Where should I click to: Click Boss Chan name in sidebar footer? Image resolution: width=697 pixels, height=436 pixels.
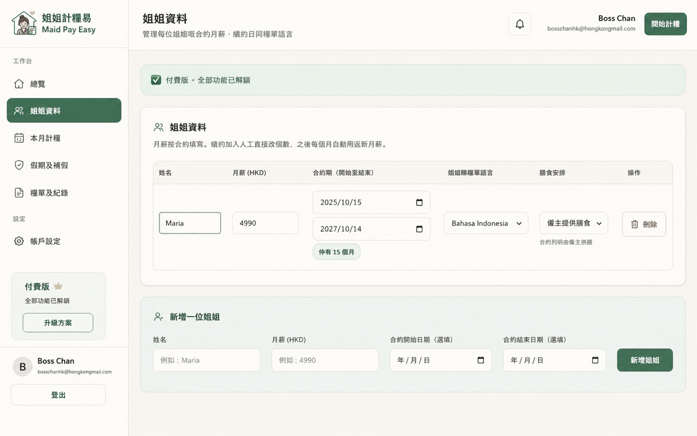[x=56, y=361]
